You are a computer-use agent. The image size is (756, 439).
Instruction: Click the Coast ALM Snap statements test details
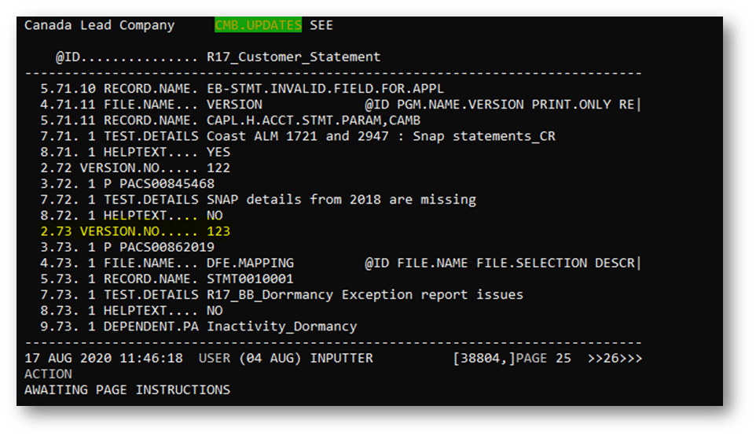click(x=380, y=136)
